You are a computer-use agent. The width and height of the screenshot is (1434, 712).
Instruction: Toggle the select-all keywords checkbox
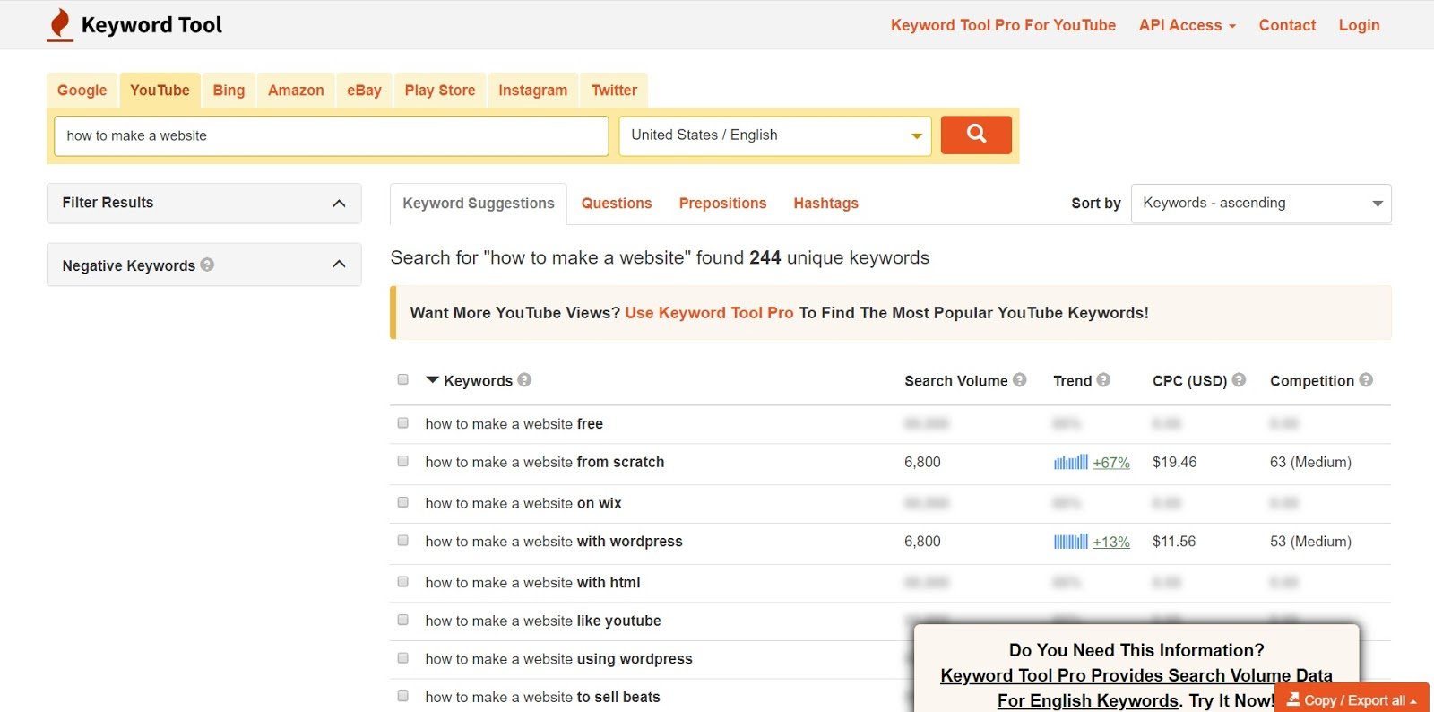[x=402, y=379]
